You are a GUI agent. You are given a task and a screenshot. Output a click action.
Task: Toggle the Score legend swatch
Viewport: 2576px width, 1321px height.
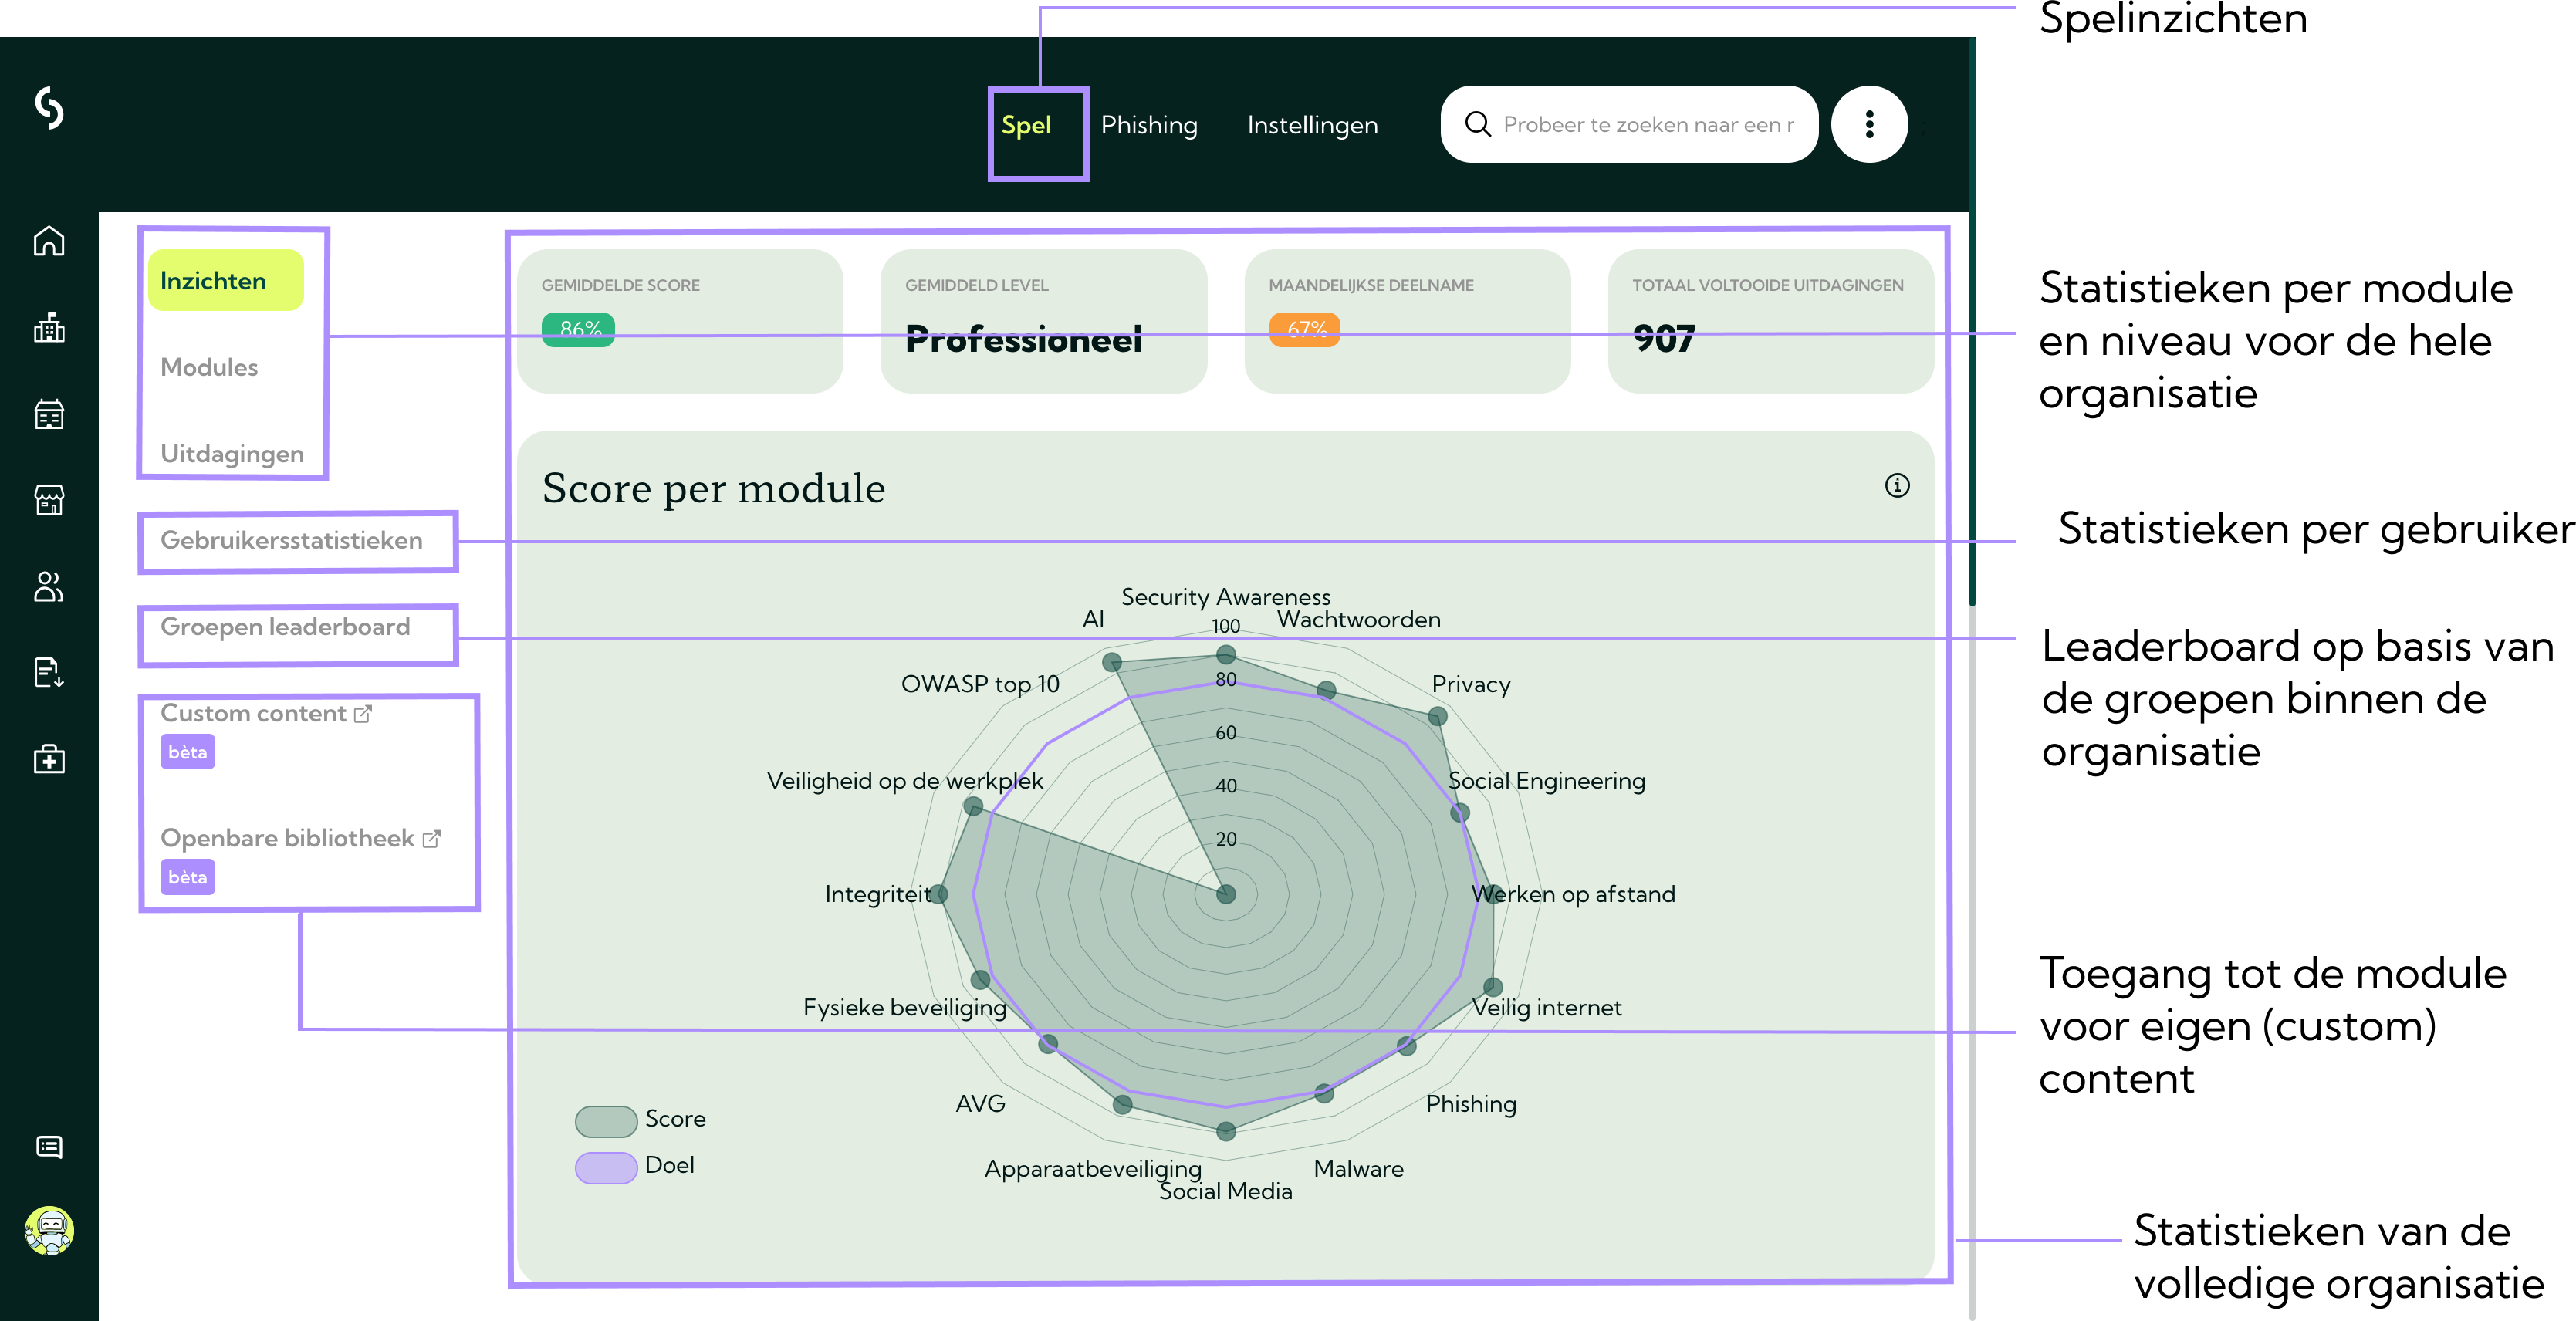pyautogui.click(x=606, y=1120)
